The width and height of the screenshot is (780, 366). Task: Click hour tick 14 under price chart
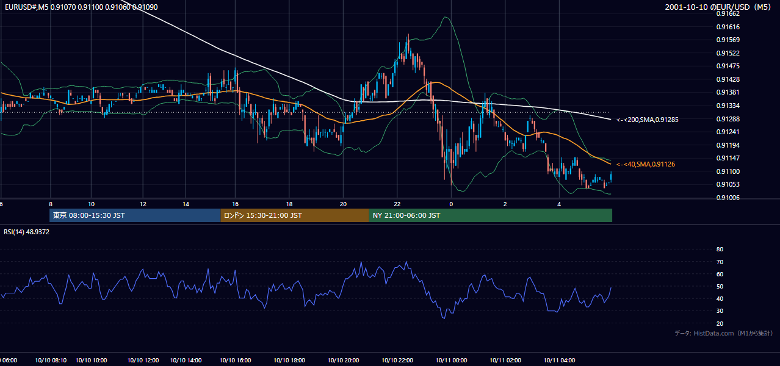(186, 204)
